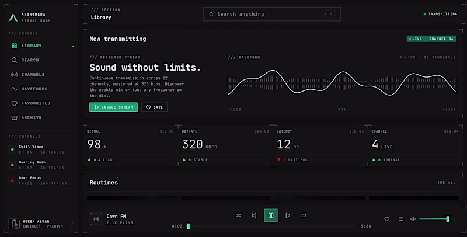Click the Library grid icon
This screenshot has height=237, width=467.
click(x=14, y=46)
